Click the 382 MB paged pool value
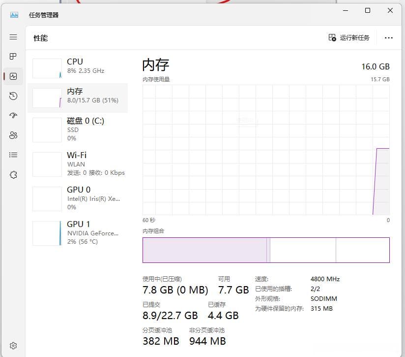Screen dimensions: 405x357 click(161, 341)
